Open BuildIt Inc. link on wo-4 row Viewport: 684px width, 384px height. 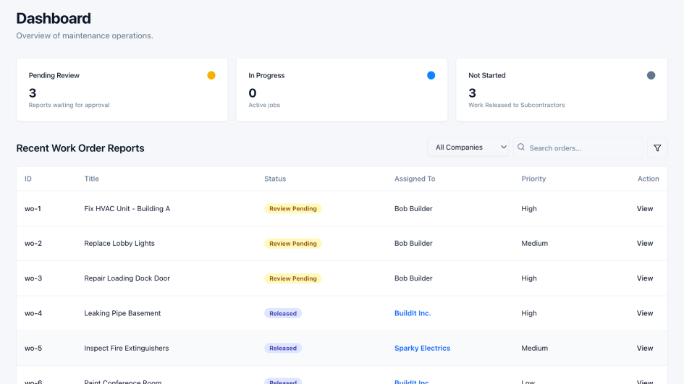click(x=413, y=313)
